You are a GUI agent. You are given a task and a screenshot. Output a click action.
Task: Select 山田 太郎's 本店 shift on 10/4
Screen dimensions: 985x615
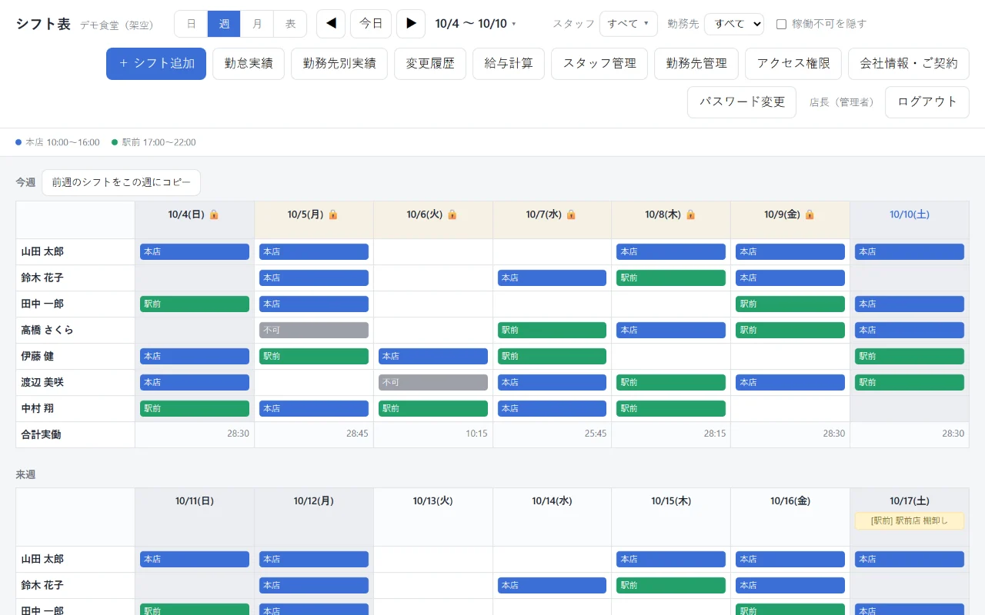coord(195,252)
